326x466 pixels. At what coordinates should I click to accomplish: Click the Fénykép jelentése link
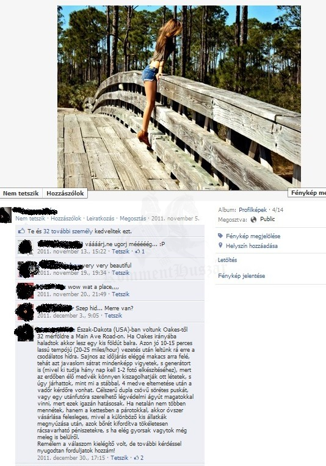coord(241,276)
